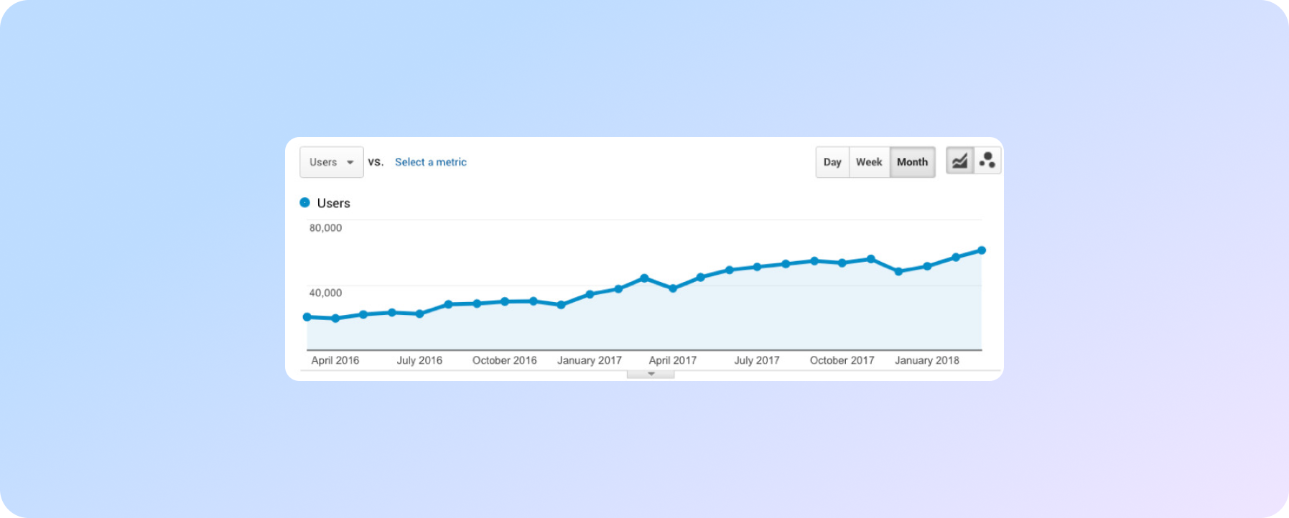Screen dimensions: 1289x518
Task: Click the 'April 2016' axis label
Action: click(335, 360)
